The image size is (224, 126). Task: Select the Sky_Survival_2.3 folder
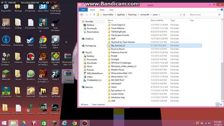154,45
